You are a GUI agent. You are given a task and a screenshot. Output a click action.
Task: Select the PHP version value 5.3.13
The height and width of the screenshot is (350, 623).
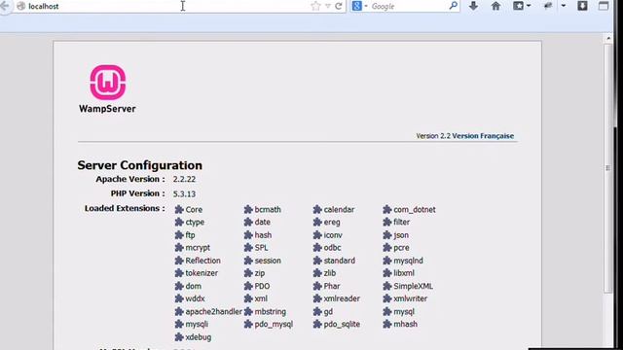click(184, 193)
